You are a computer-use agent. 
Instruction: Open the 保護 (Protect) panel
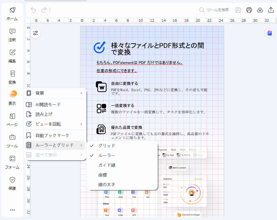tap(12, 183)
